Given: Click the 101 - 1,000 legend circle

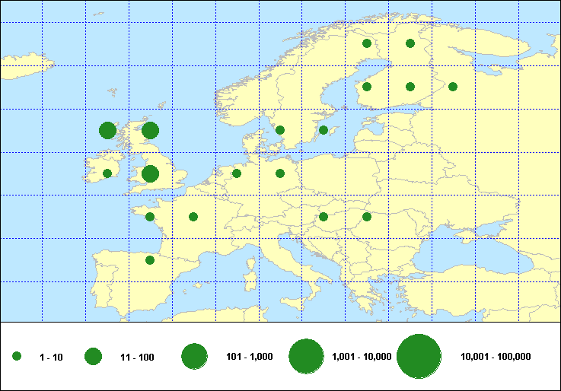Looking at the screenshot, I should (195, 356).
